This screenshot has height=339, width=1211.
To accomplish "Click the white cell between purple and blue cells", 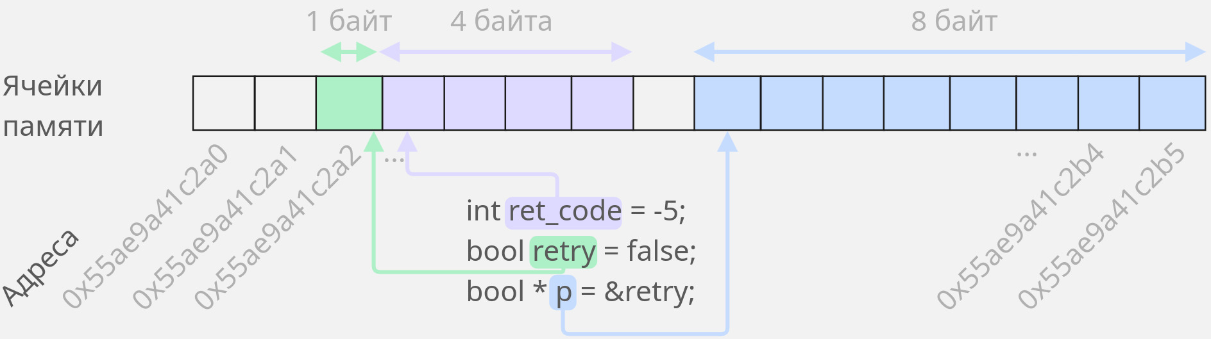I will click(664, 103).
